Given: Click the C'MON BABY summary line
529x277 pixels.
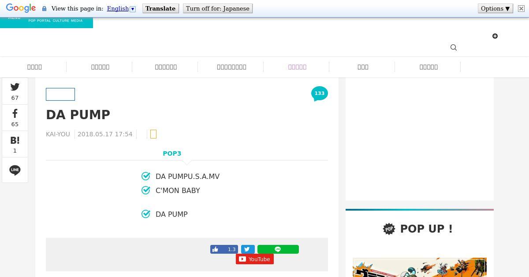Looking at the screenshot, I should click(x=178, y=190).
